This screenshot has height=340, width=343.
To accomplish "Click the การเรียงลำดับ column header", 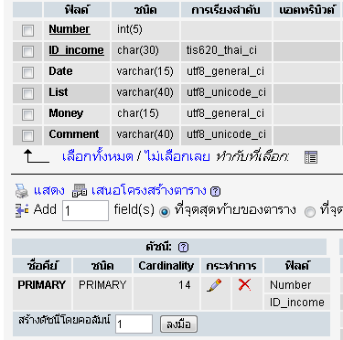I will (226, 10).
